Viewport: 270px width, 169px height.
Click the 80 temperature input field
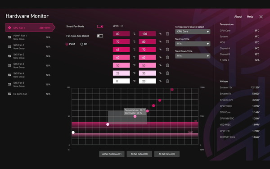coord(121,34)
